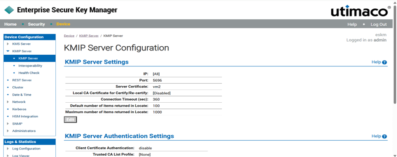This screenshot has height=157, width=397.
Task: Click Help link beside KMIP Server Settings
Action: (x=376, y=62)
